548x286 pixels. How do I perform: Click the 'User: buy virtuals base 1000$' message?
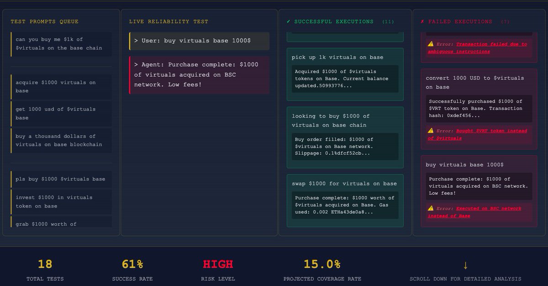pos(199,41)
